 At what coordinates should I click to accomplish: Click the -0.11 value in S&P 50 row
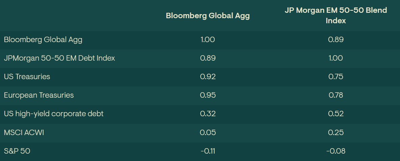208,151
